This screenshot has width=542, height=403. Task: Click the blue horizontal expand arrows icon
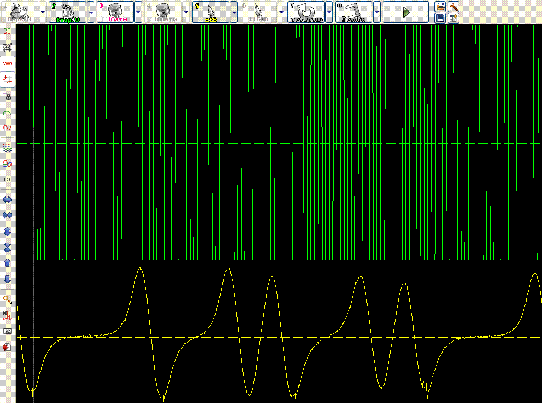point(7,200)
